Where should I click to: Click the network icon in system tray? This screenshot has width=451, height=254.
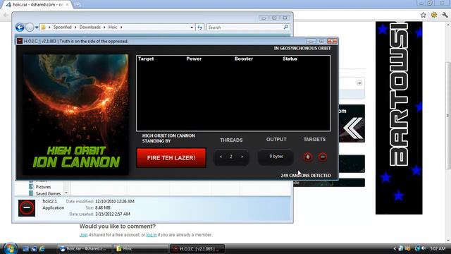click(x=417, y=248)
